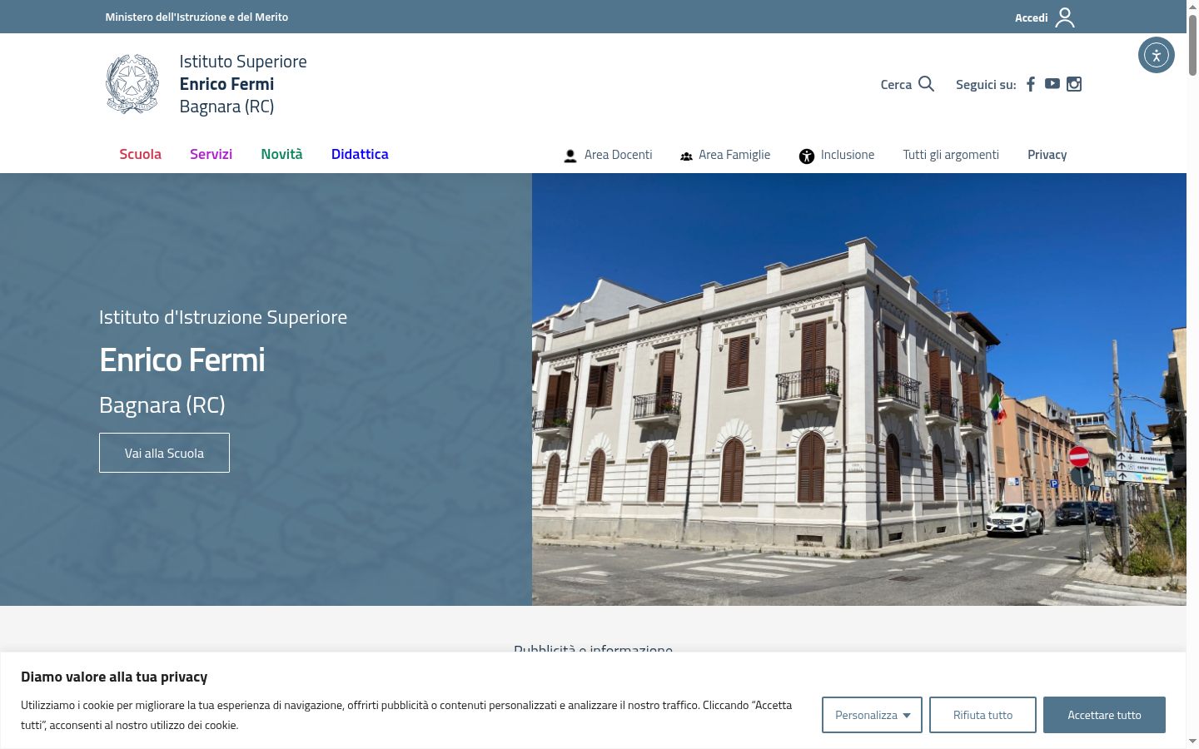The width and height of the screenshot is (1199, 749).
Task: Open the Novità menu
Action: pyautogui.click(x=281, y=154)
